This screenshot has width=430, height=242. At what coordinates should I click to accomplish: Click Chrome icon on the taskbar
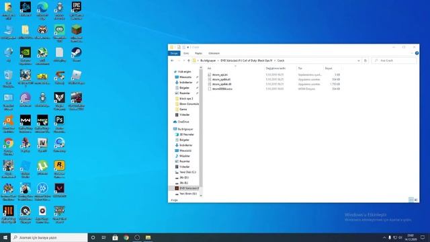(126, 237)
